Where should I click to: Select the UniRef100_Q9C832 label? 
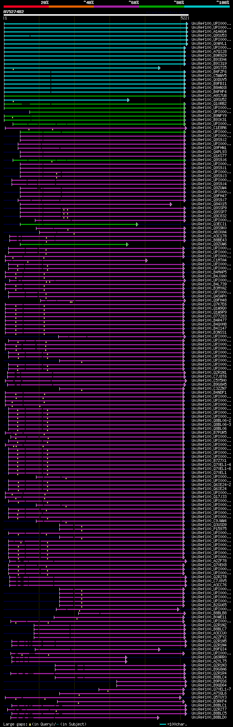tap(209, 216)
